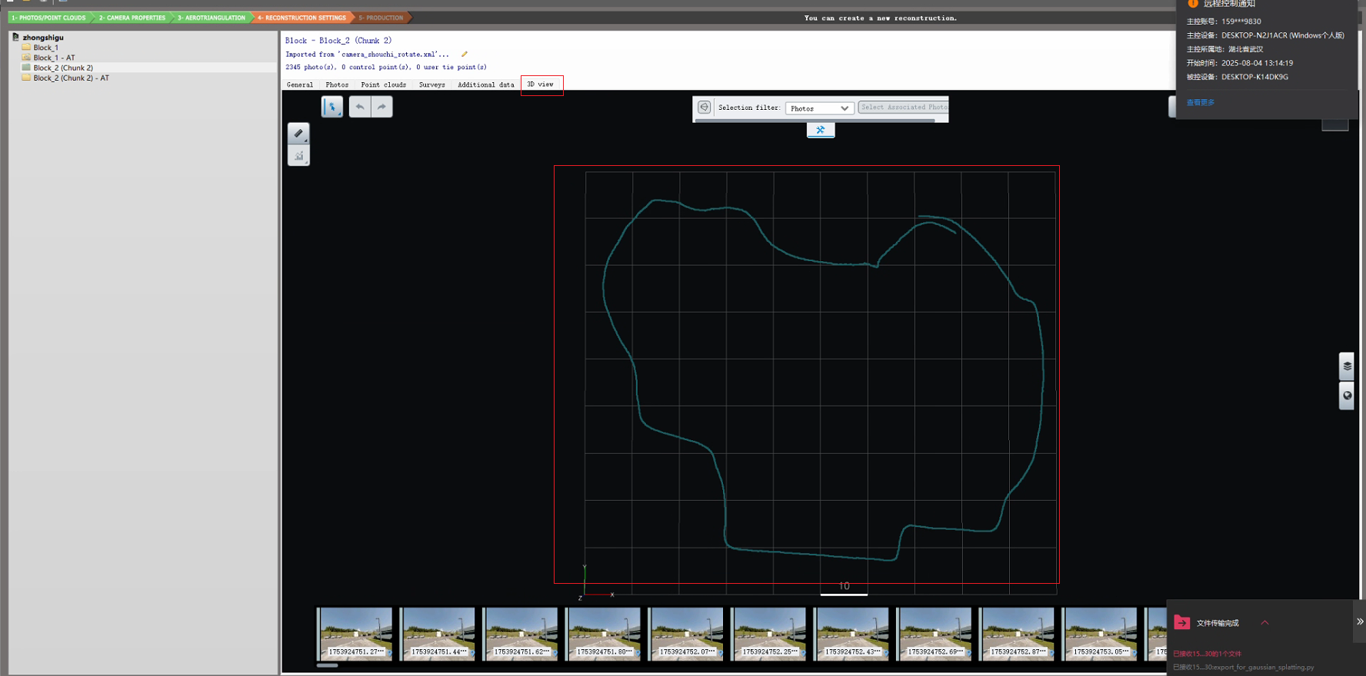Switch to the Point clouds tab
This screenshot has height=676, width=1366.
(383, 84)
